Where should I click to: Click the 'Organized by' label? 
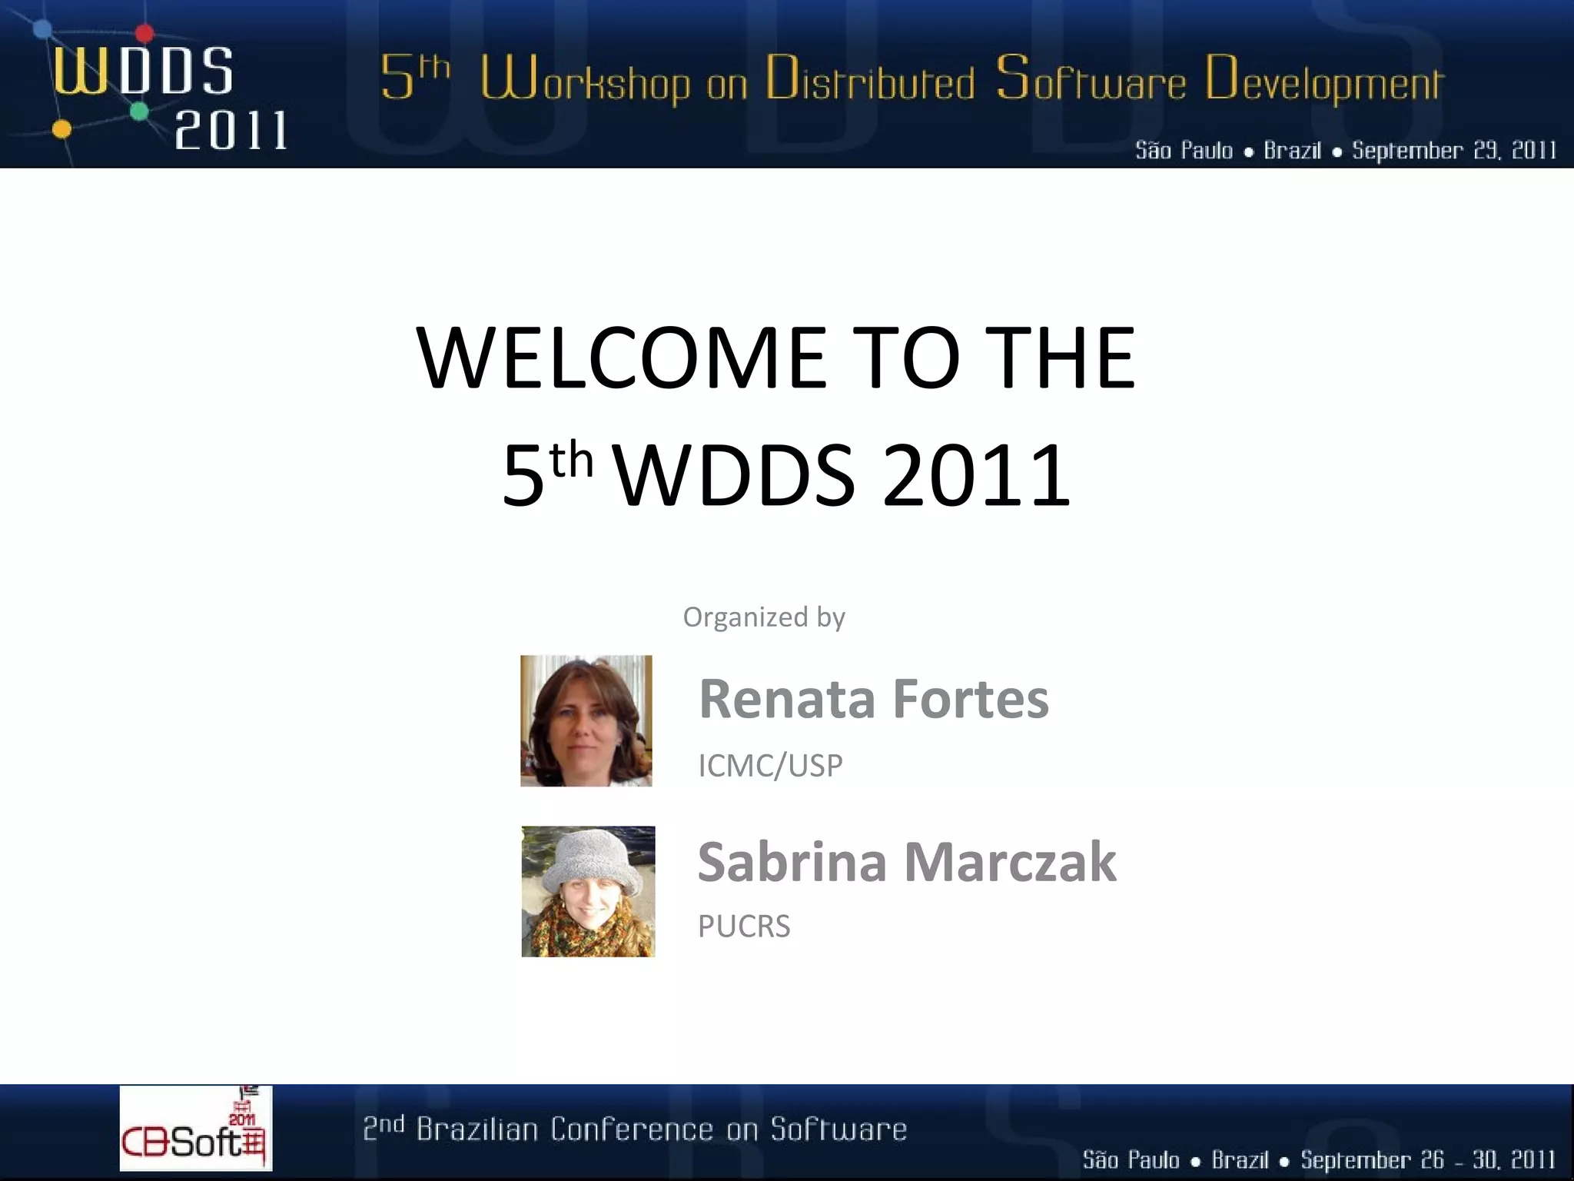(x=764, y=617)
